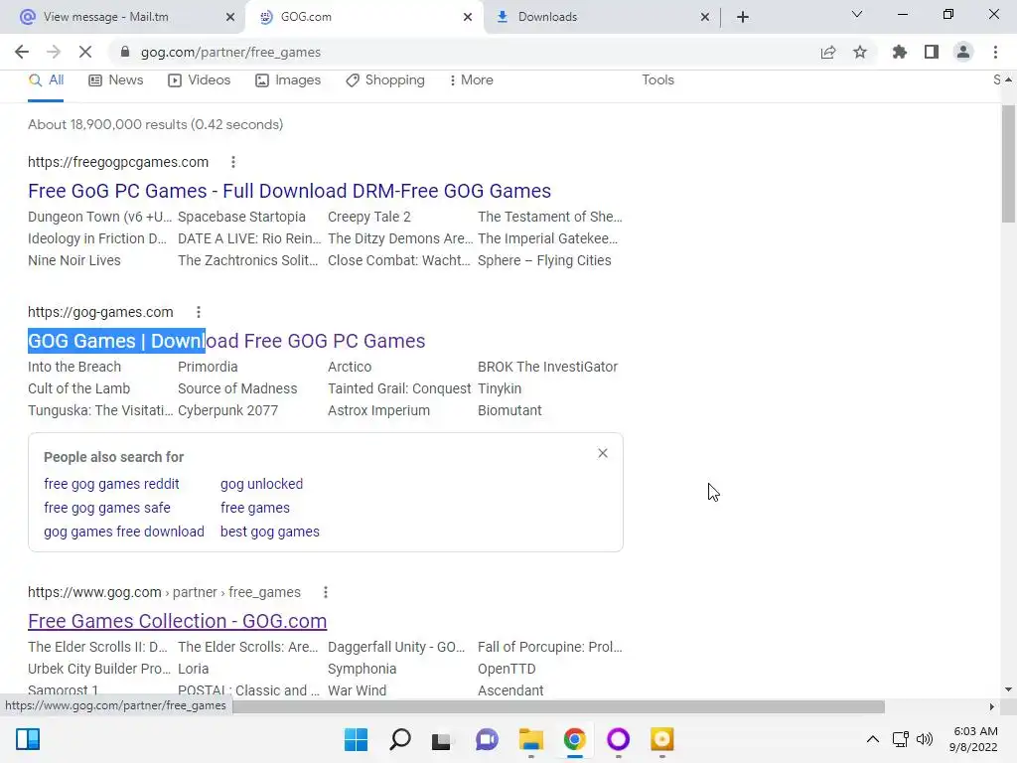Click the lock site info icon
1017x763 pixels.
(x=125, y=52)
